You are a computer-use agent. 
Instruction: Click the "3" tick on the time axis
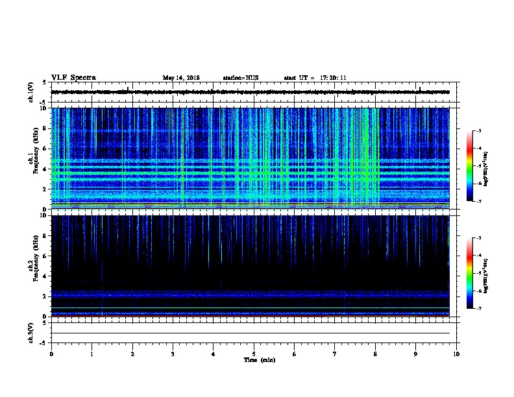[x=173, y=354]
